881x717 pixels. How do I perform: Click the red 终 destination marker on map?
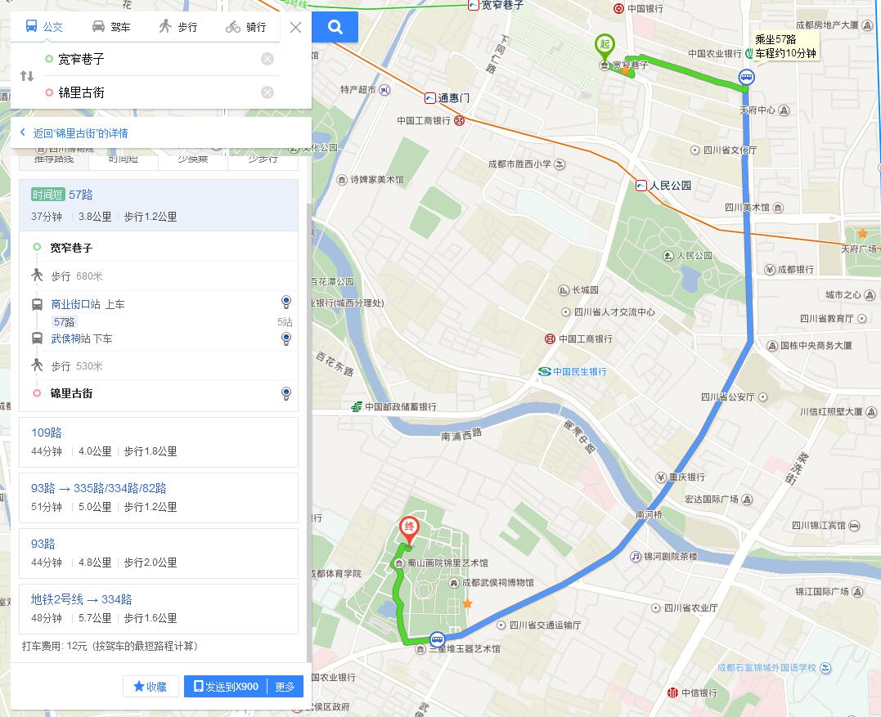click(409, 530)
